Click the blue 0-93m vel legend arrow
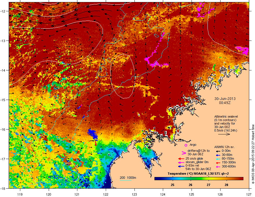 pyautogui.click(x=181, y=166)
